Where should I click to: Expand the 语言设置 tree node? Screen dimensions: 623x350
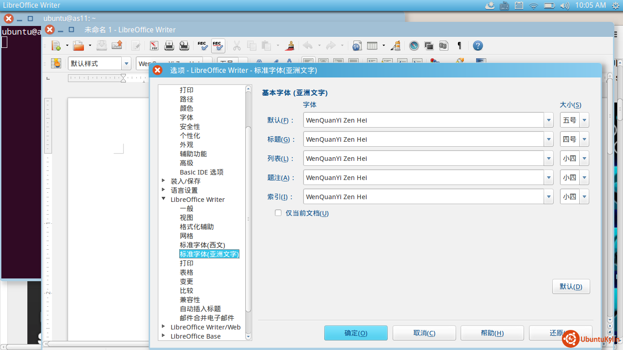point(164,190)
